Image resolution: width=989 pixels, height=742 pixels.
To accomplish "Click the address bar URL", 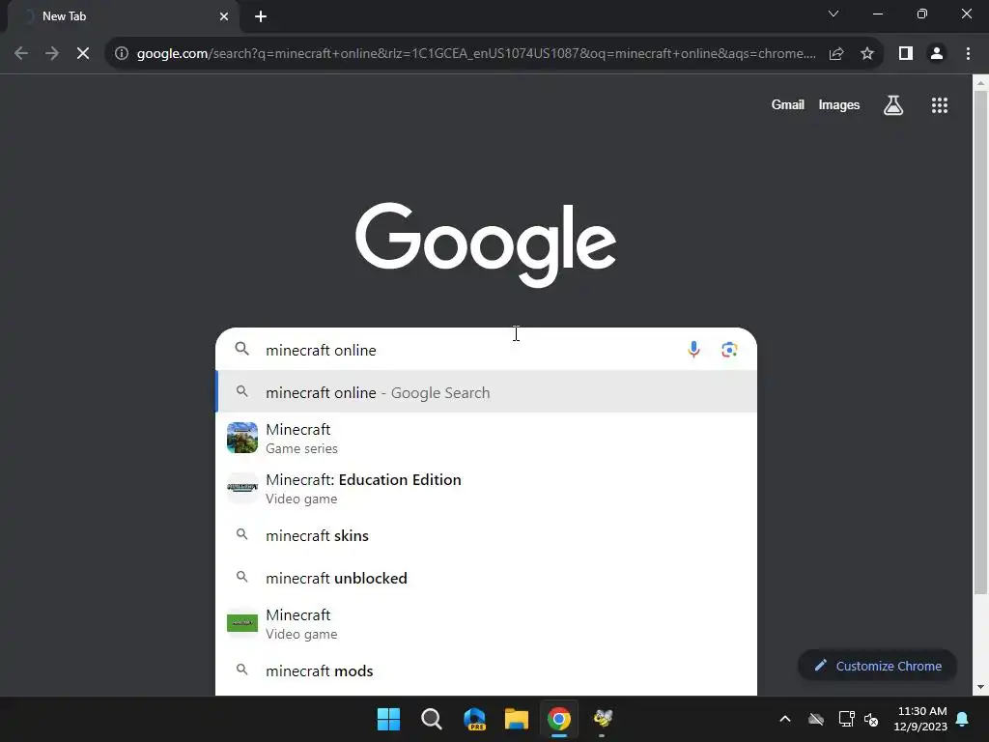I will point(476,54).
